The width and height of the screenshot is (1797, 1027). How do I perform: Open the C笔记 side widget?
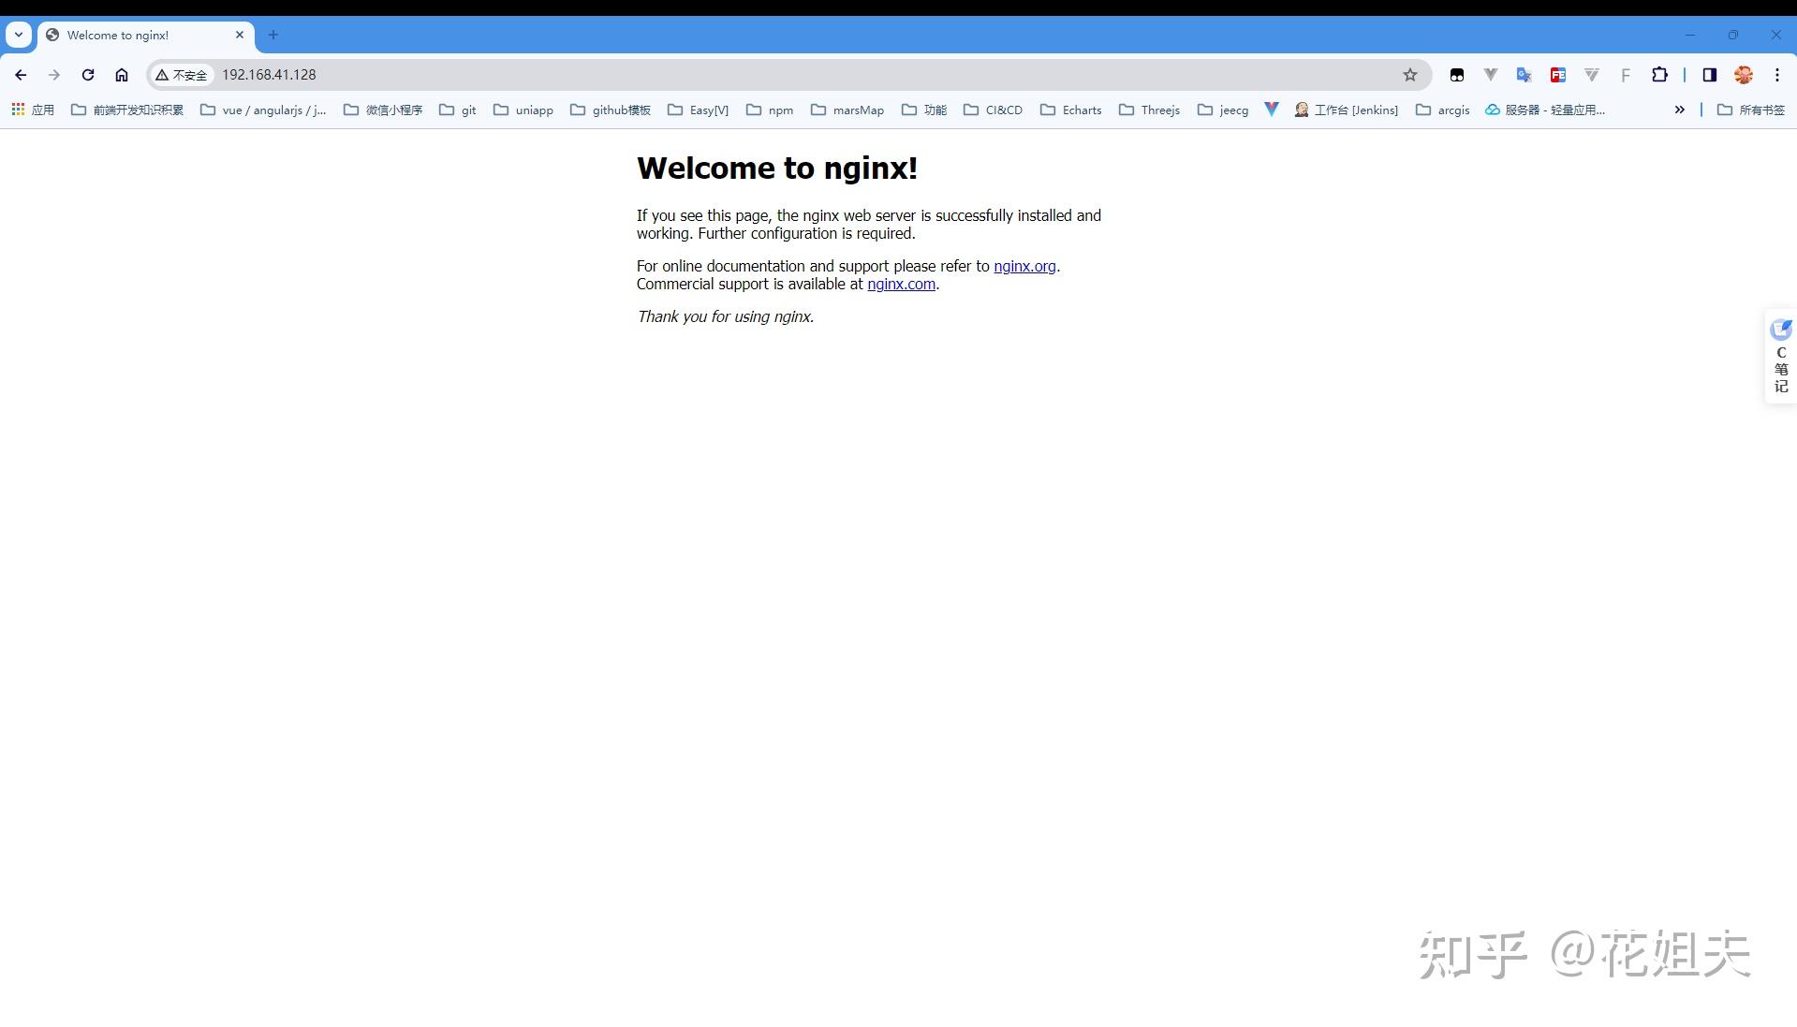1781,356
